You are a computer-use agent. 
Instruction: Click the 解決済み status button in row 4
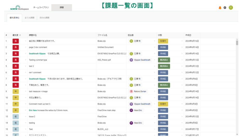click(x=164, y=60)
